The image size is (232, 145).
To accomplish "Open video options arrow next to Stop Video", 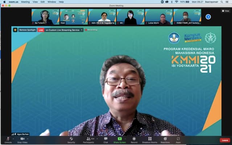I will [28, 139].
